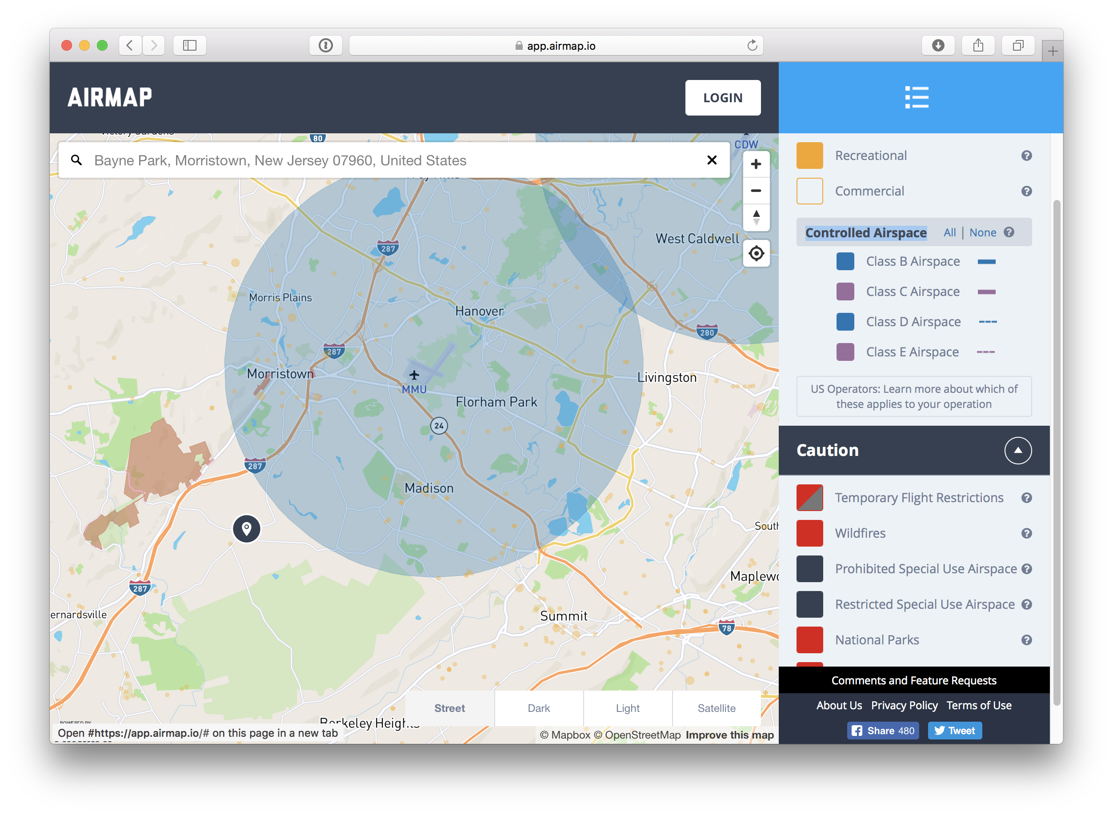Screen dimensions: 1113x815
Task: Switch map style to Light
Action: pos(627,708)
